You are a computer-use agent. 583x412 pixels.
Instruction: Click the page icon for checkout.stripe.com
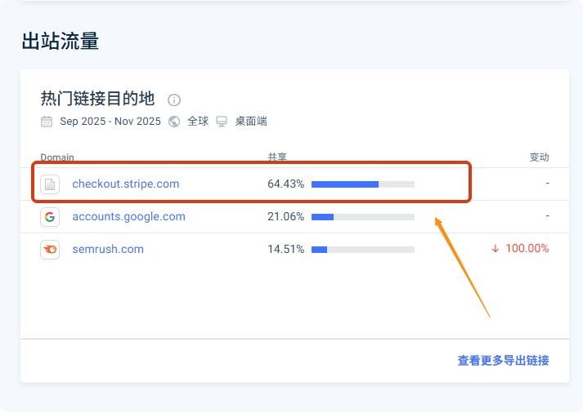point(50,184)
